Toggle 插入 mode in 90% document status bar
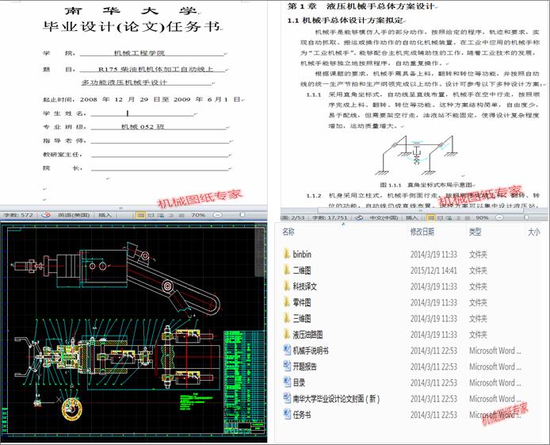This screenshot has height=445, width=550. [x=411, y=218]
